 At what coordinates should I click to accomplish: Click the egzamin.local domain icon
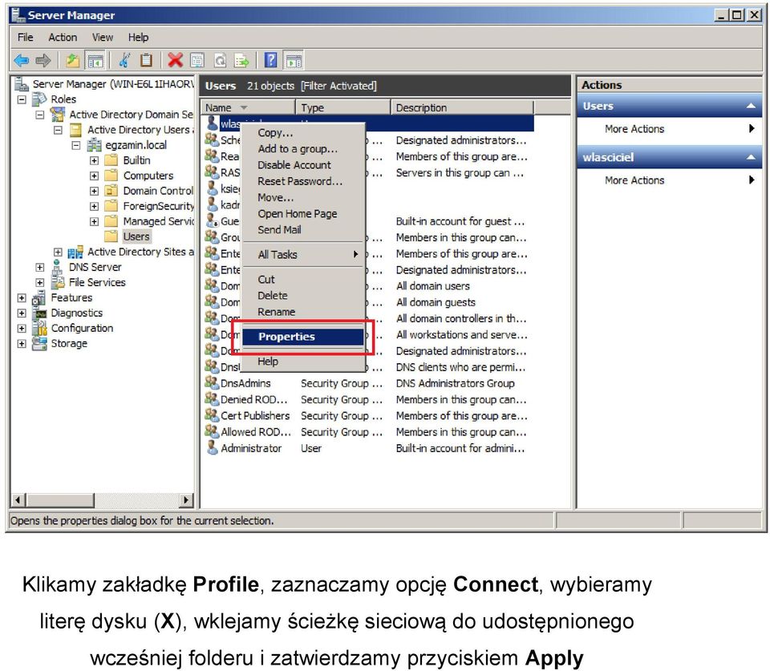pos(94,145)
